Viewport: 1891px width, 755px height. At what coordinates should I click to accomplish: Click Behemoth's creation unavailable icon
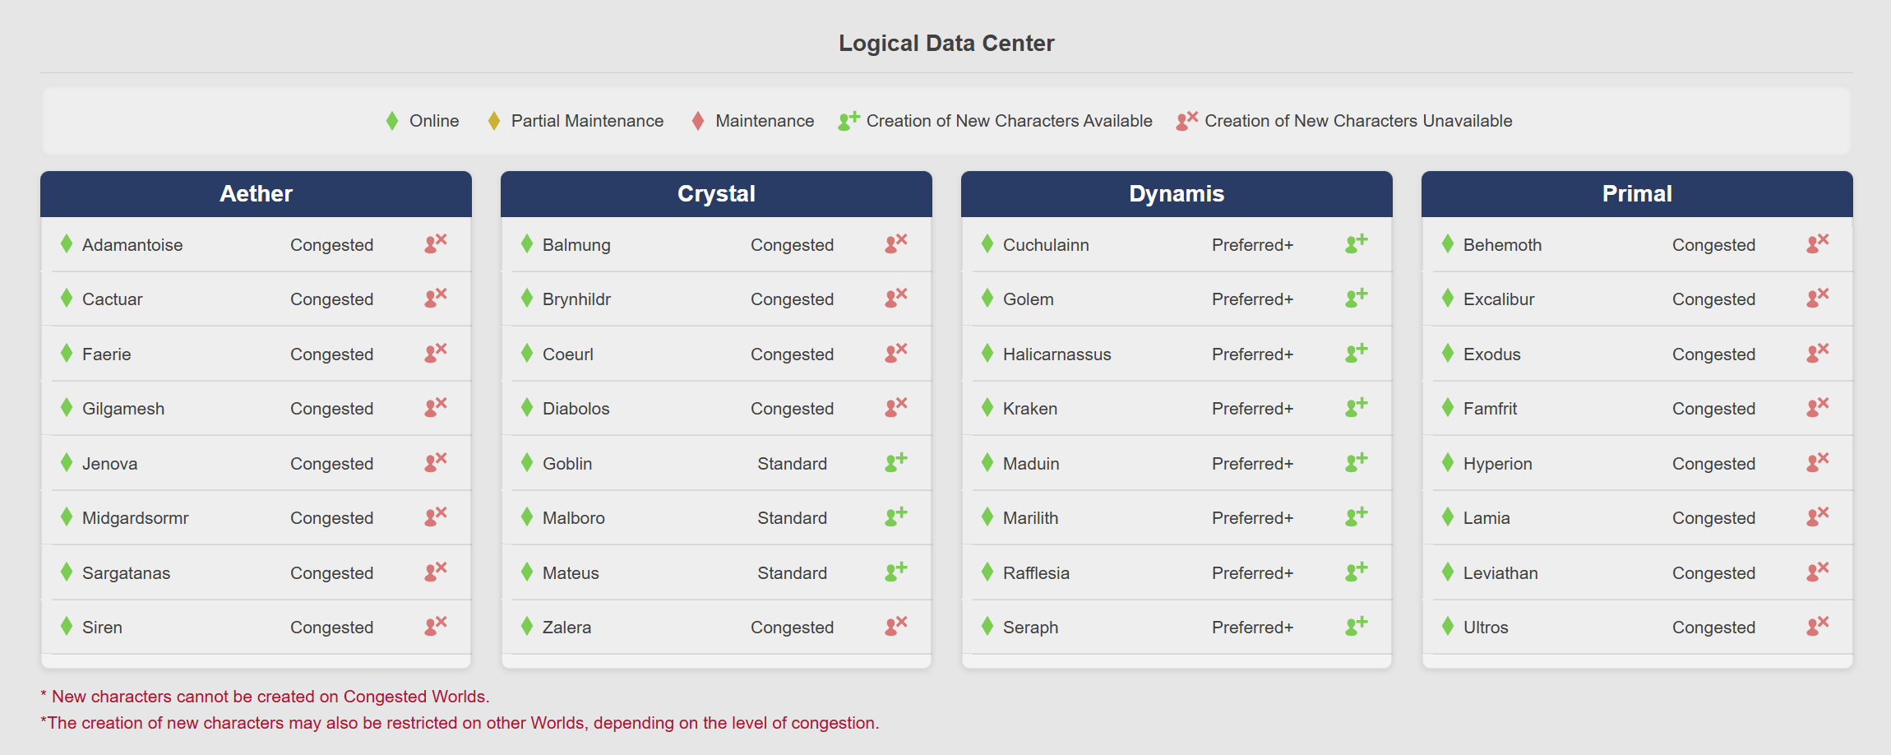pyautogui.click(x=1818, y=243)
